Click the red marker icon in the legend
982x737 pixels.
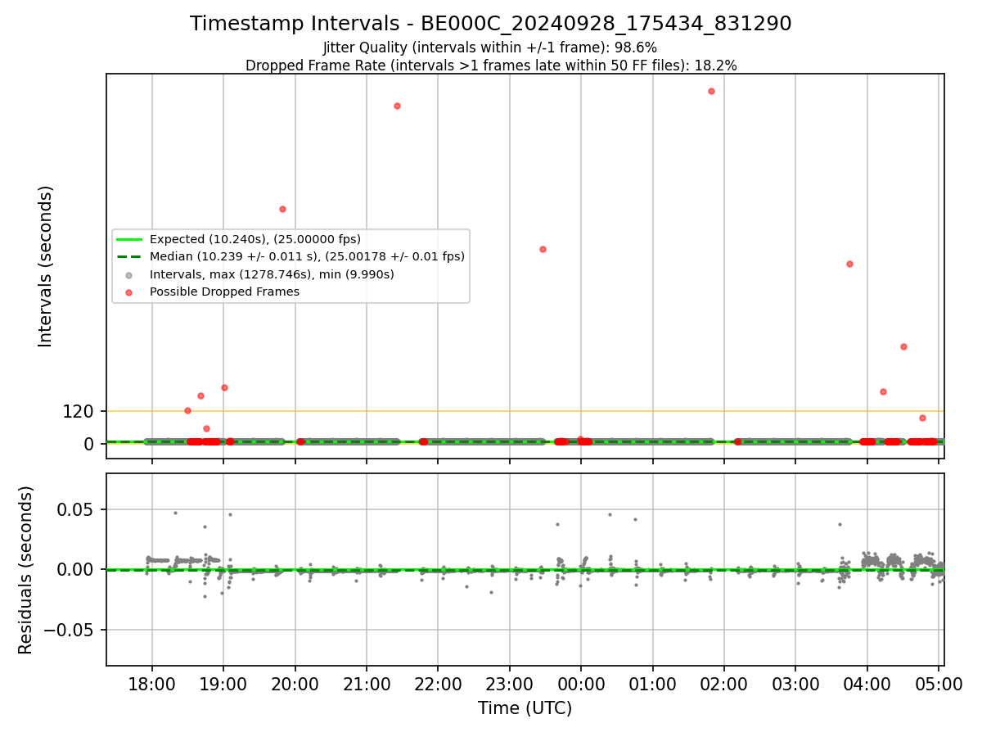128,292
